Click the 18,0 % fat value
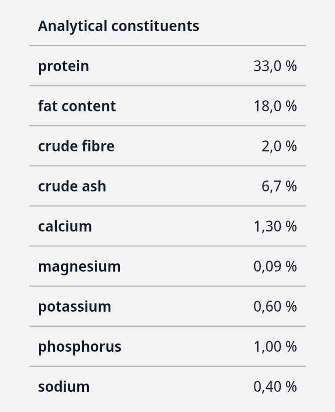Image resolution: width=335 pixels, height=412 pixels. click(x=275, y=106)
